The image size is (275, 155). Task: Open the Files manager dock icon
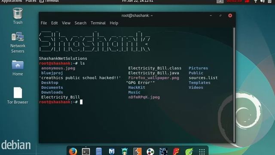[99, 151]
